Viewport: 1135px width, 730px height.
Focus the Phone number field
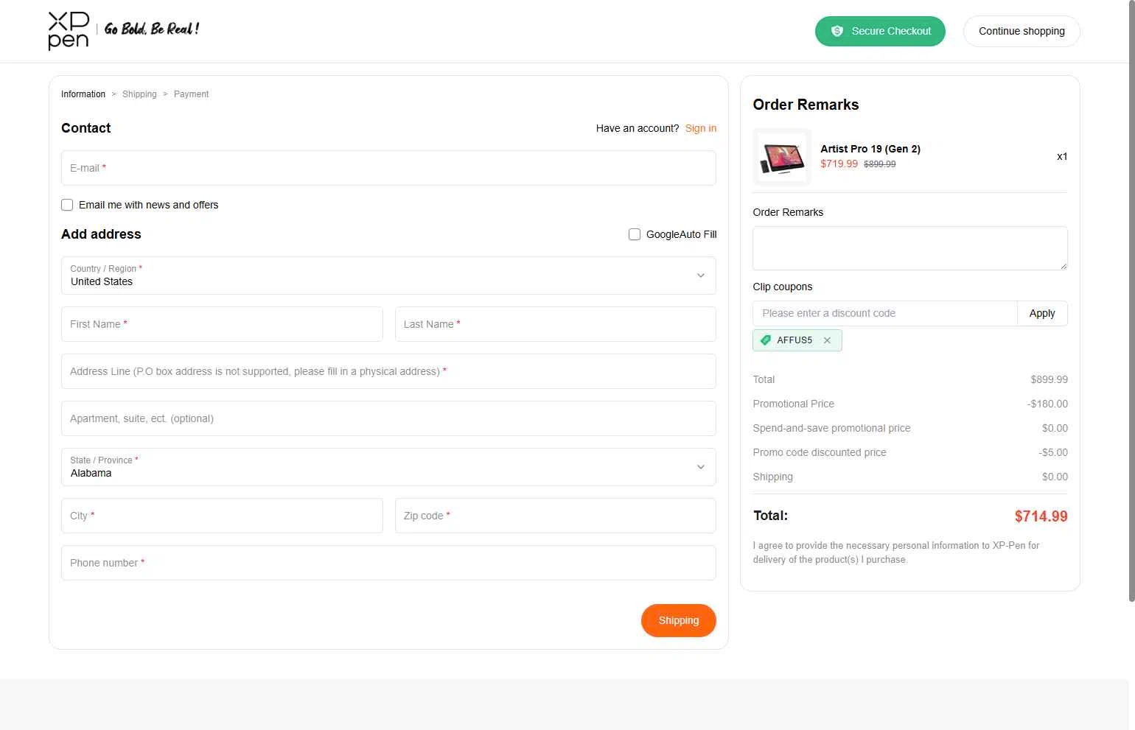tap(388, 563)
